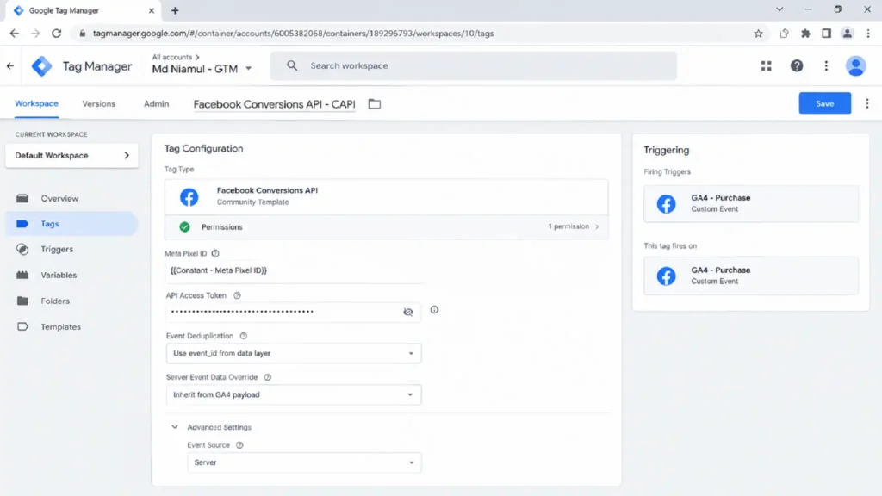Toggle API Access Token visibility
Viewport: 882px width, 496px height.
click(x=408, y=312)
